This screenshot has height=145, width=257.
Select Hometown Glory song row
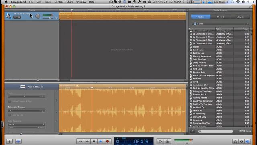pyautogui.click(x=220, y=85)
